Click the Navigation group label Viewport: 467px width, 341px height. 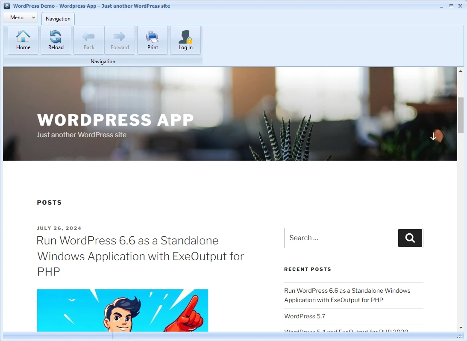click(103, 61)
